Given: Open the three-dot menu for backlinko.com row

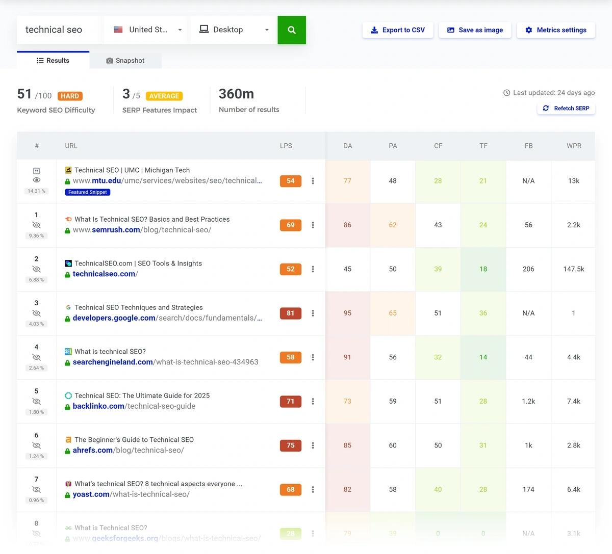Looking at the screenshot, I should click(x=313, y=401).
